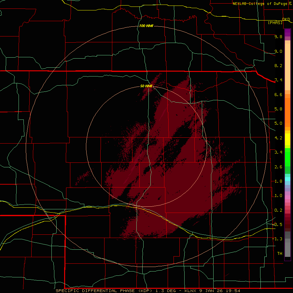Click the -0.5 scale value
The image size is (293, 293).
(x=277, y=225)
